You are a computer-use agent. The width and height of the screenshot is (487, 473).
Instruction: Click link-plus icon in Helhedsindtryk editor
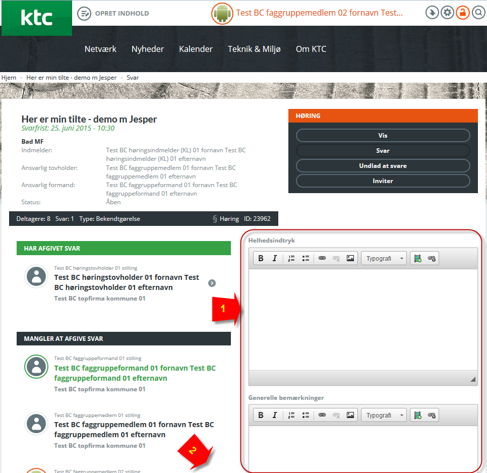pos(432,258)
